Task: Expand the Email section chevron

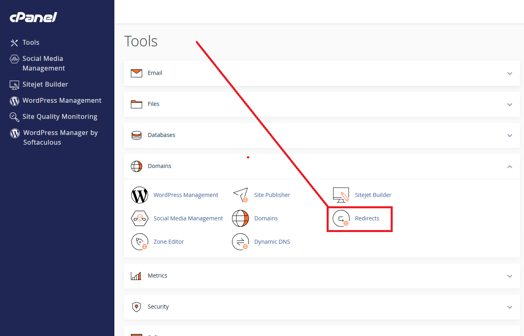Action: 510,73
